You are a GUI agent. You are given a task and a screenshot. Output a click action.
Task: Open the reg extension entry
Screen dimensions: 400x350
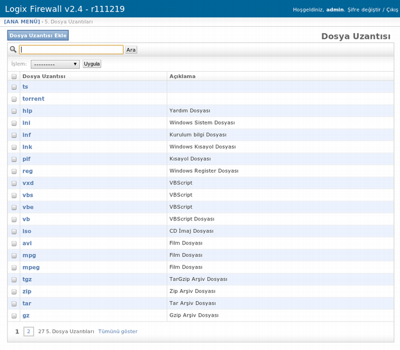coord(27,171)
